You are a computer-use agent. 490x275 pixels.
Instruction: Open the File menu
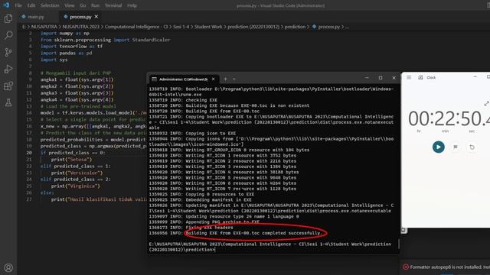(18, 5)
